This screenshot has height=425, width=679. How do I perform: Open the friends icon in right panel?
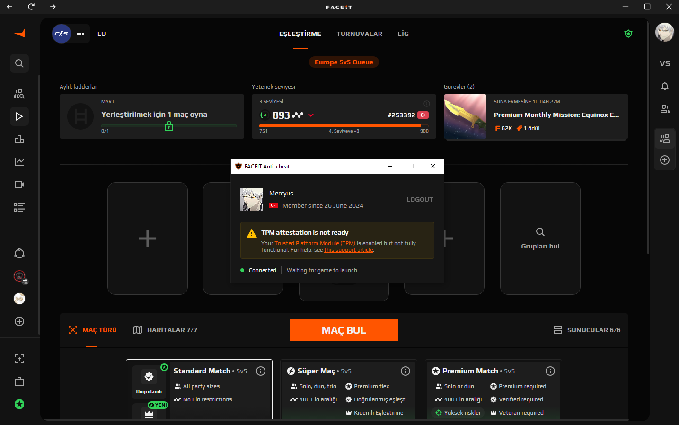click(665, 109)
